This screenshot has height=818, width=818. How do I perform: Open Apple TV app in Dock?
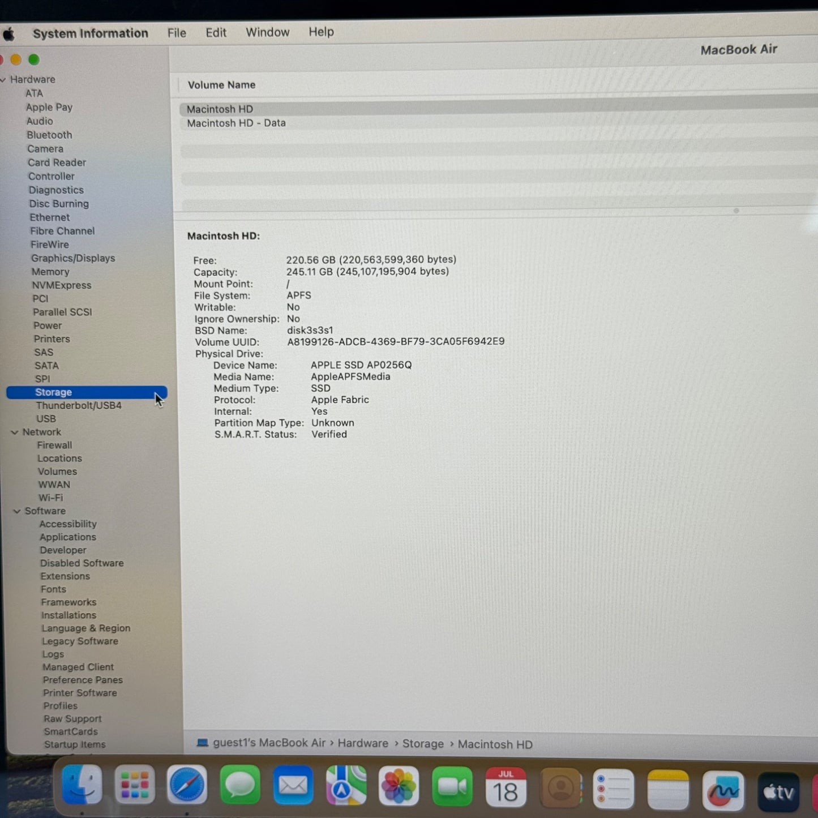[x=778, y=792]
